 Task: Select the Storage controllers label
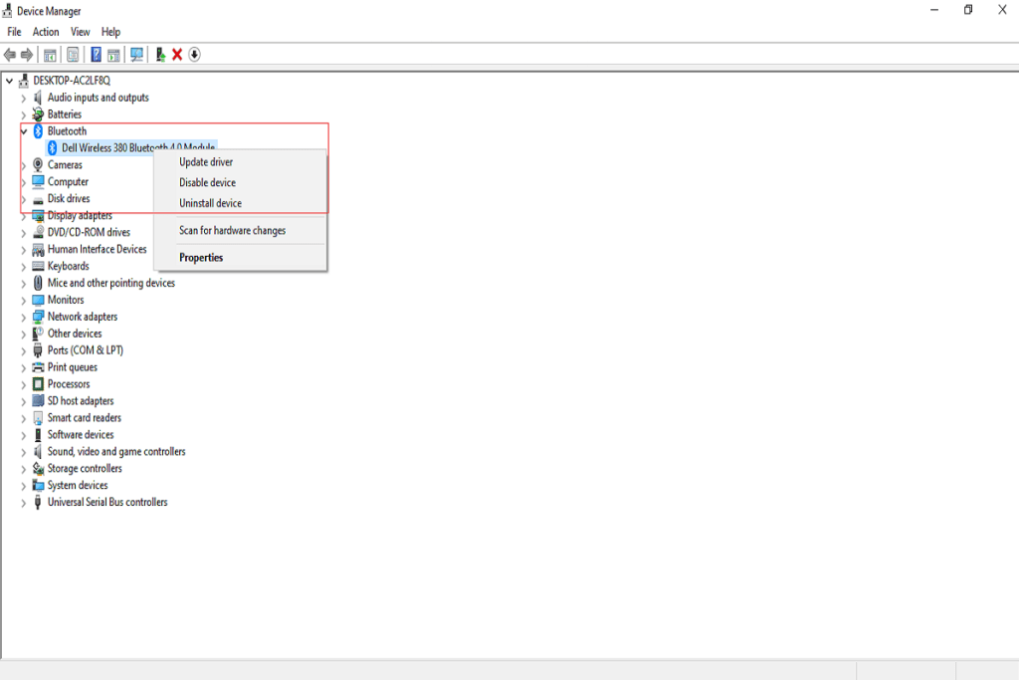(85, 469)
